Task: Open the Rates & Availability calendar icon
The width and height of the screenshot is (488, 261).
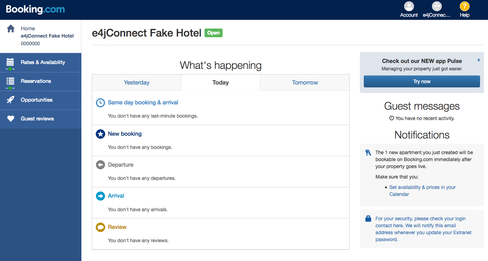Action: pyautogui.click(x=11, y=62)
